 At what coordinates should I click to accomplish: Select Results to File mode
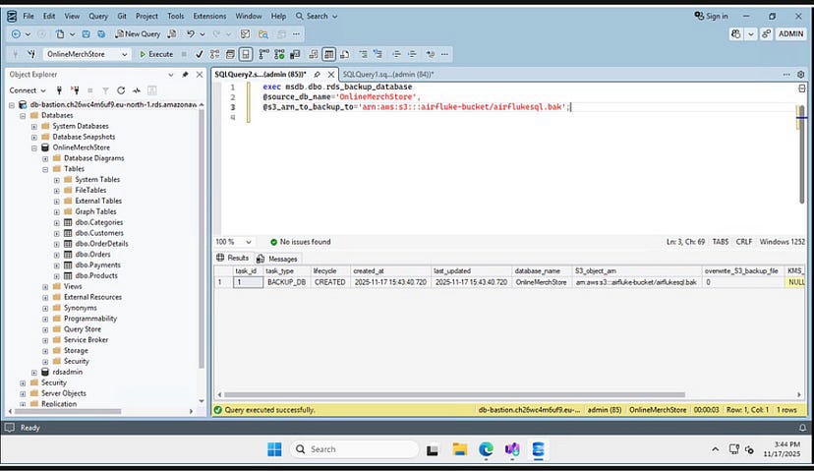[344, 54]
